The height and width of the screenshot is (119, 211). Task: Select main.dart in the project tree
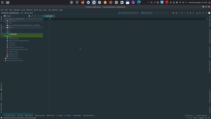13,34
